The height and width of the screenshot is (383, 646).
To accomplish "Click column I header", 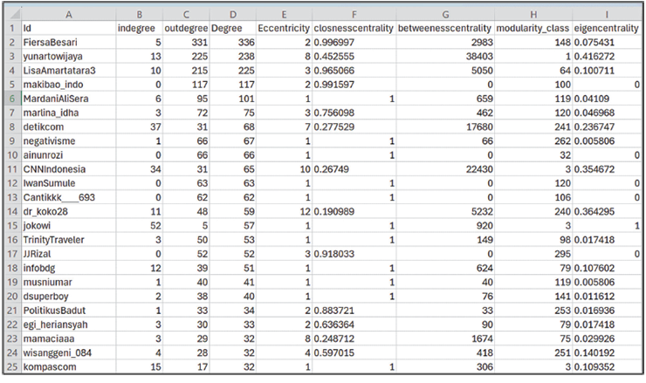I will click(x=606, y=13).
